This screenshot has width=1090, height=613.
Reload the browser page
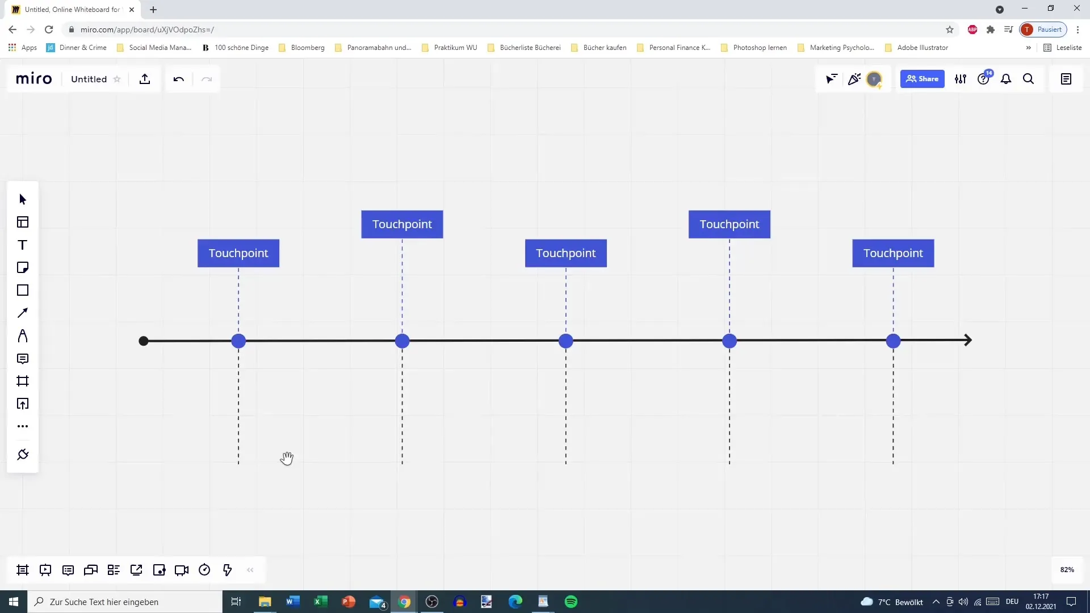click(x=49, y=30)
